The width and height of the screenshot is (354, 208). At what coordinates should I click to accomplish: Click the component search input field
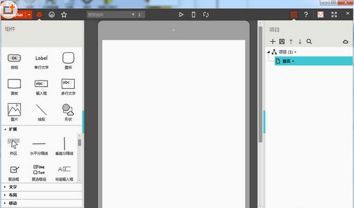pos(111,15)
